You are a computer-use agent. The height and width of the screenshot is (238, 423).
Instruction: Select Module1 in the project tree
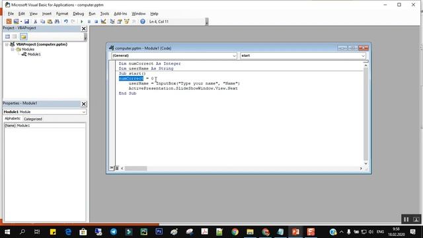pos(34,54)
